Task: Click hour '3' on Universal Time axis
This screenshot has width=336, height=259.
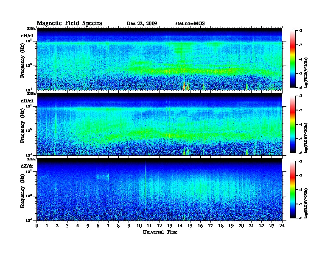Action: coord(67,226)
